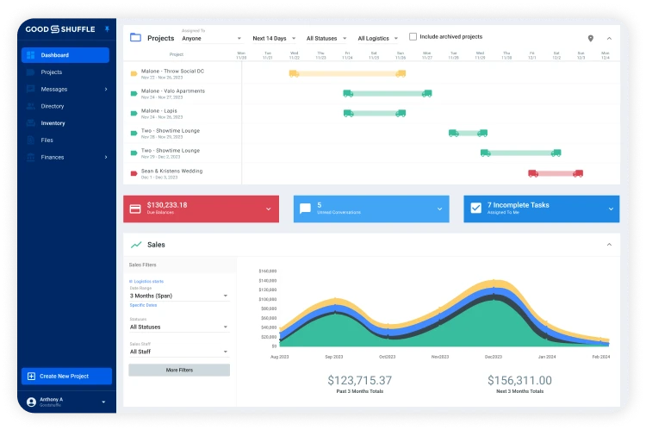646x430 pixels.
Task: Click the user avatar icon for Anthony A
Action: [32, 402]
